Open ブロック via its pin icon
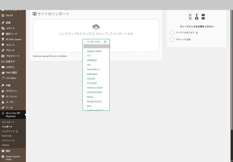The height and width of the screenshot is (162, 233). point(3,50)
